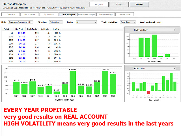Open the List of trades tab
This screenshot has width=181, height=136.
click(x=30, y=14)
